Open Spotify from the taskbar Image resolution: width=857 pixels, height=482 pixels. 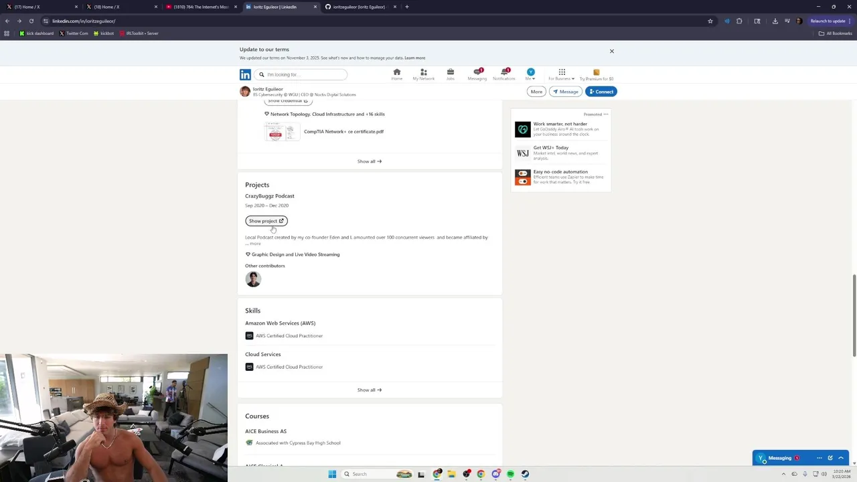pyautogui.click(x=510, y=474)
